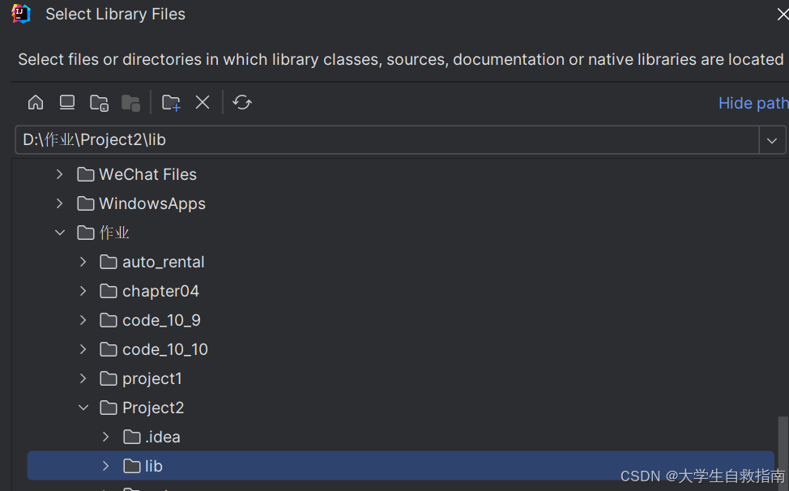Image resolution: width=789 pixels, height=491 pixels.
Task: Create a new folder with toolbar icon
Action: (171, 103)
